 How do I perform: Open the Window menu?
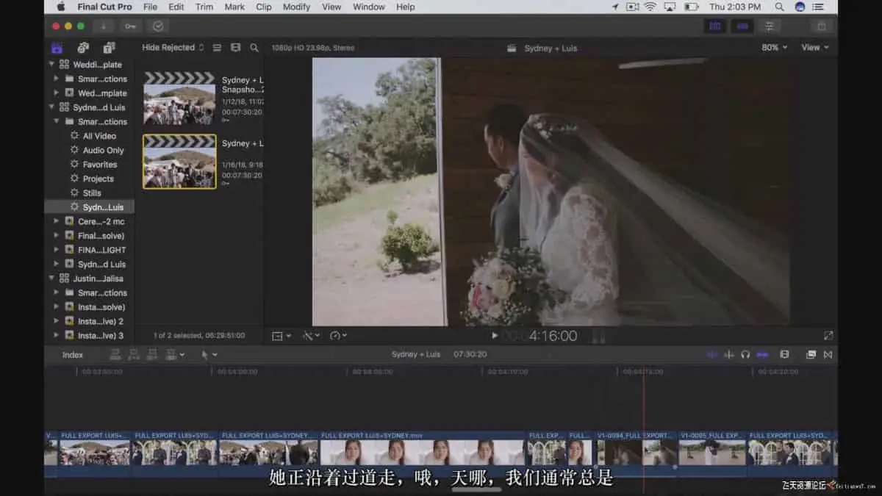[369, 7]
